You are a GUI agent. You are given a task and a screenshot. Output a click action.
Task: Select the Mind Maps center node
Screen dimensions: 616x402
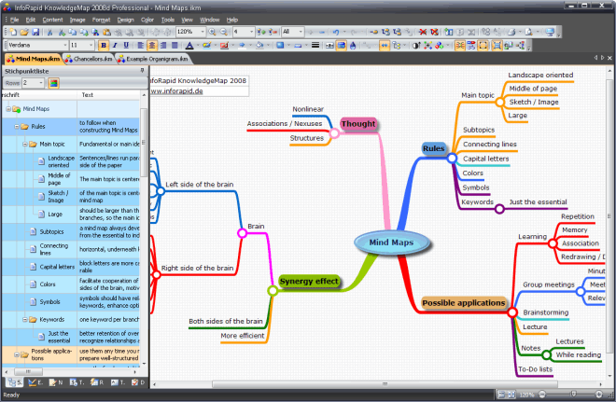click(391, 243)
